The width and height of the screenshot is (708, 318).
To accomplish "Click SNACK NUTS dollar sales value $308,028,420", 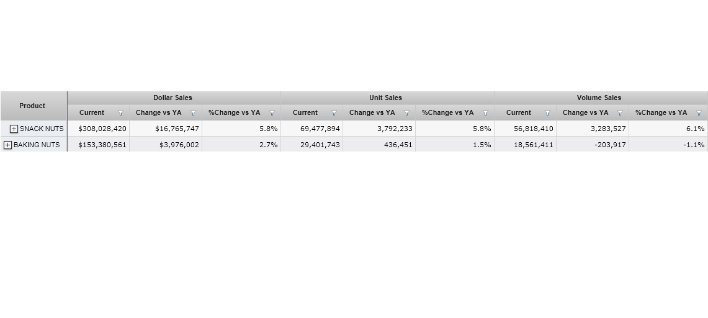I will coord(102,129).
